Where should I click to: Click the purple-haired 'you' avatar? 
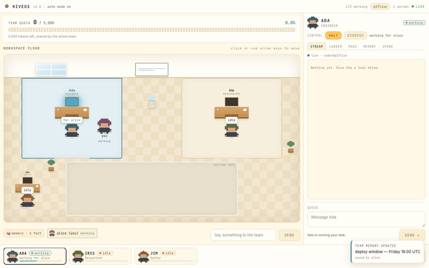(x=104, y=126)
